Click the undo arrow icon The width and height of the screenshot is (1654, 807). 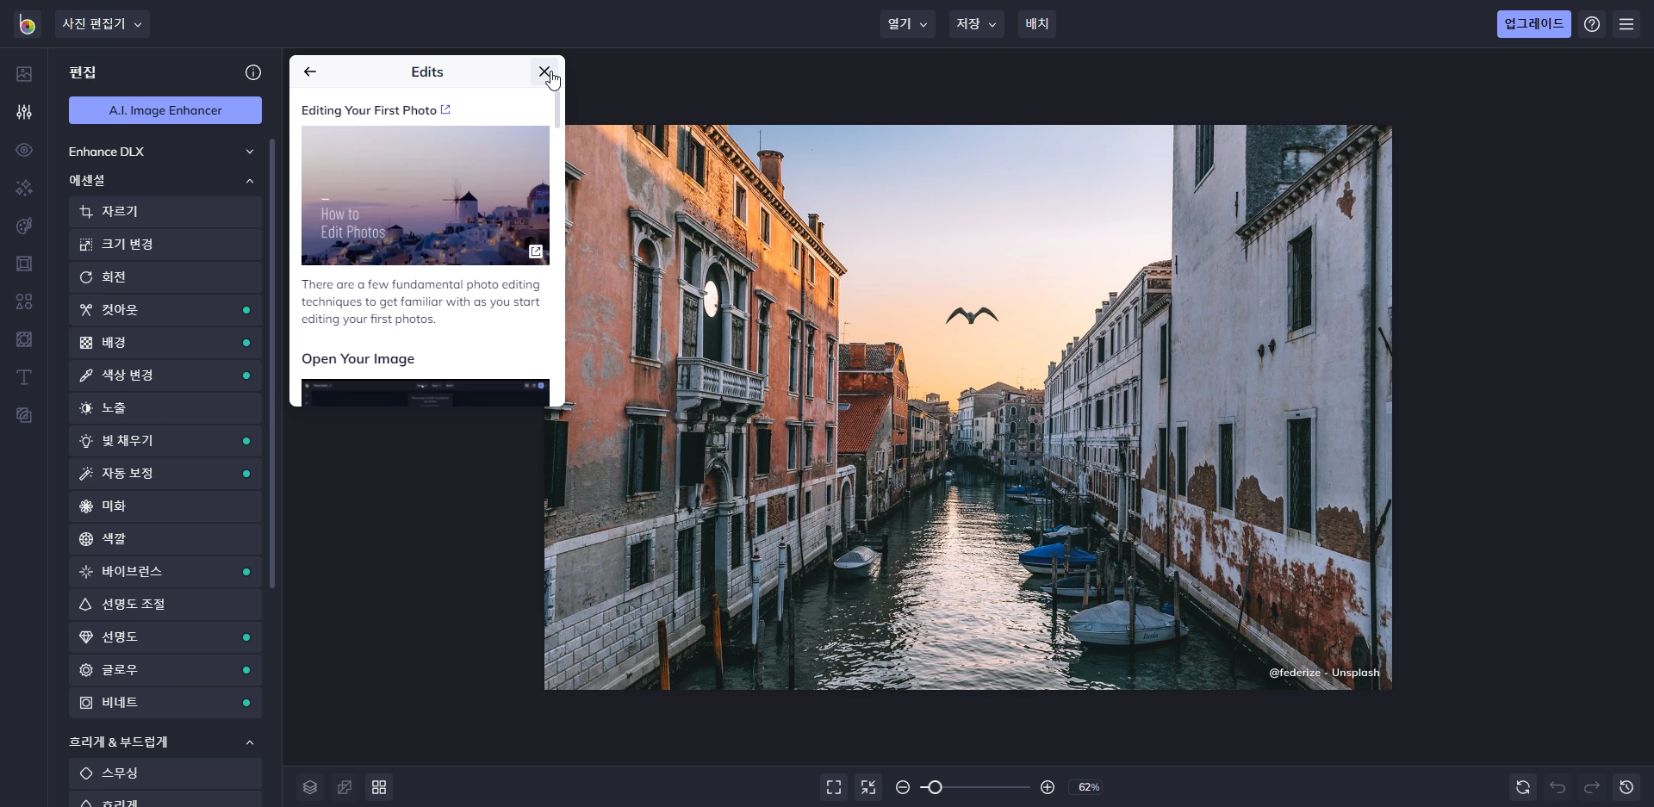[1558, 787]
